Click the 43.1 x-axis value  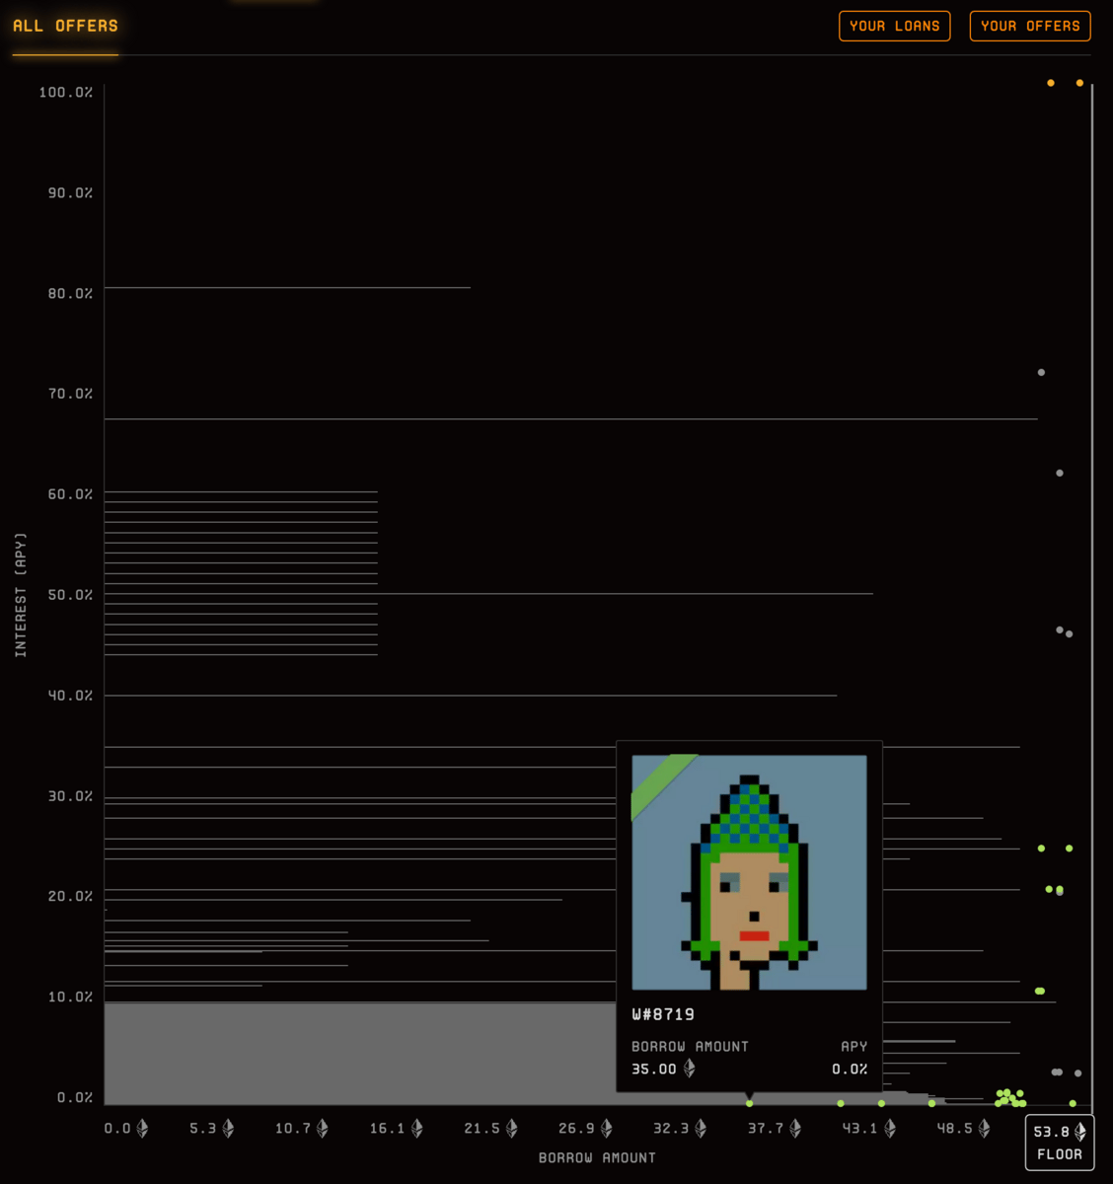pos(859,1128)
